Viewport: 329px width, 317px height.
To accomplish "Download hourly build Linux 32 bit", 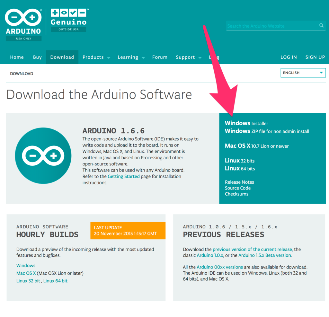I will coord(28,281).
